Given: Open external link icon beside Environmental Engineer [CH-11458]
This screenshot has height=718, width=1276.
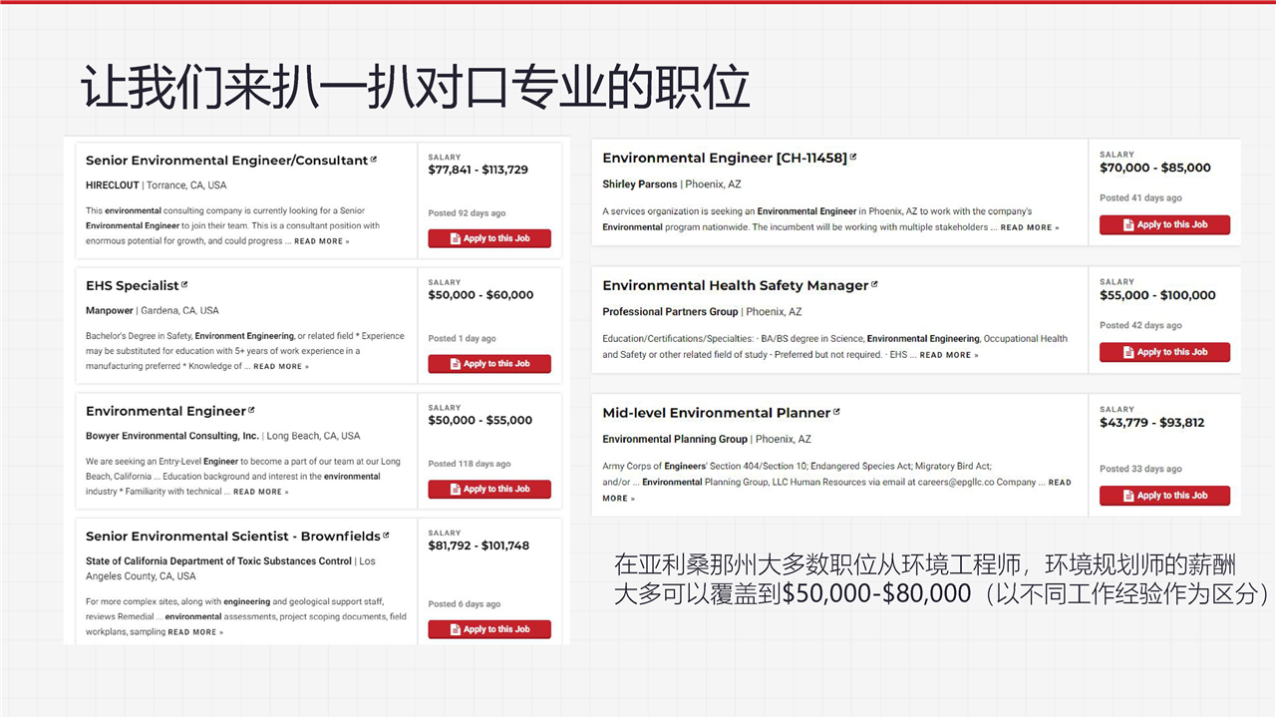Looking at the screenshot, I should 852,157.
